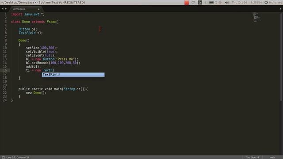Screen dimensions: 283x159
Task: Click the TextField t1; declaration
Action: tap(31, 33)
